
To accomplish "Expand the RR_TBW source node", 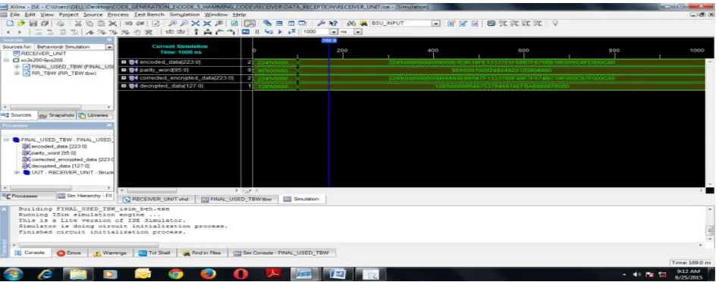I will (x=17, y=73).
